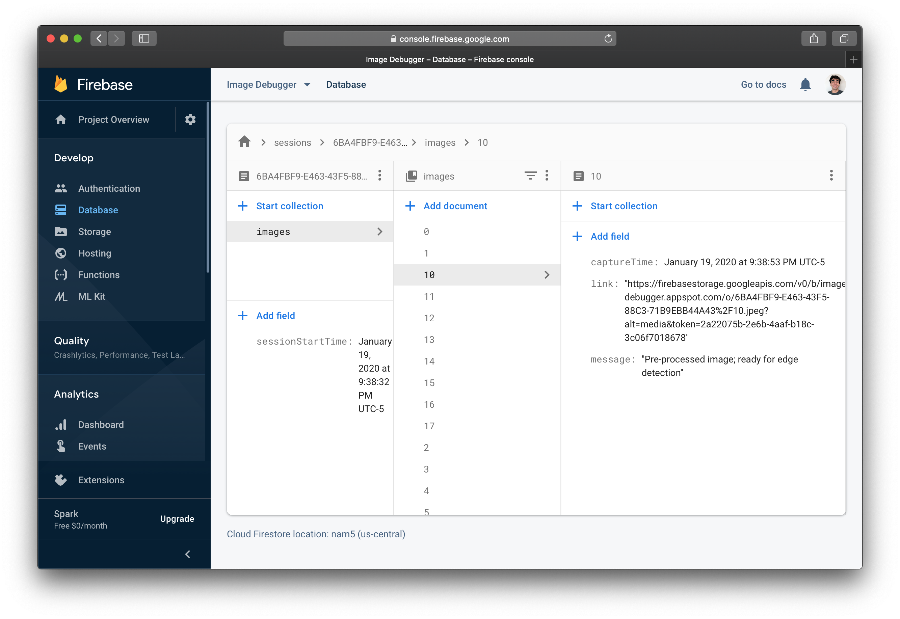This screenshot has width=900, height=619.
Task: Expand the Quality section
Action: (x=122, y=347)
